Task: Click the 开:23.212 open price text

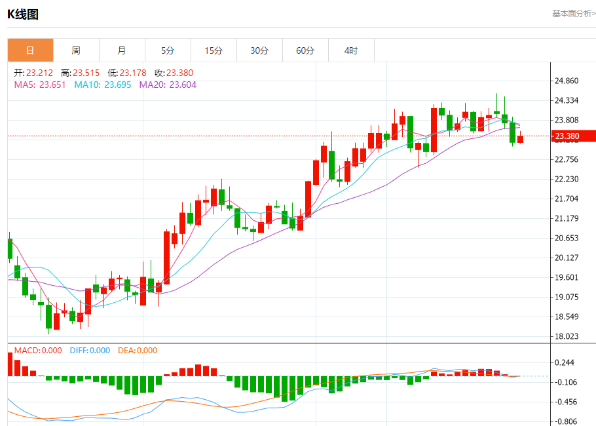Action: [33, 73]
